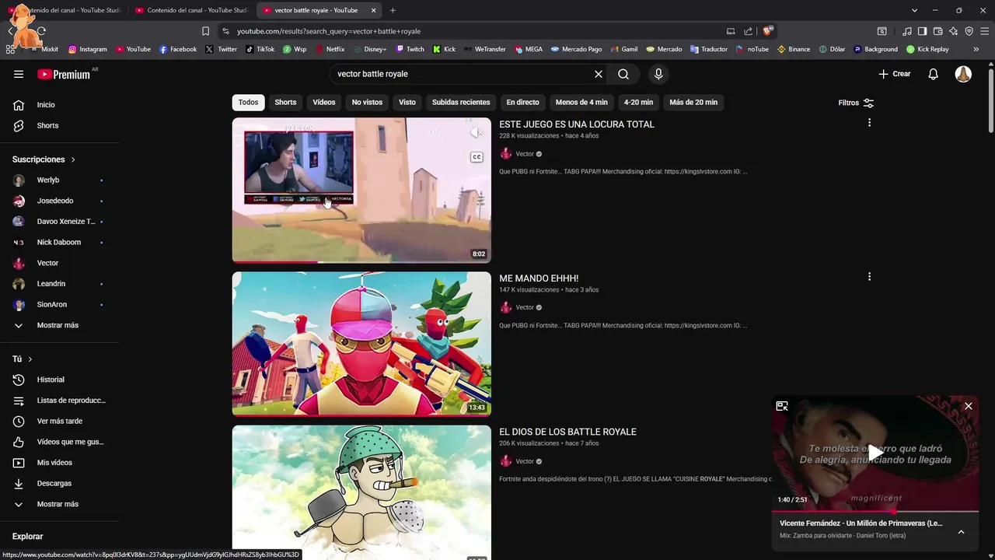The height and width of the screenshot is (560, 995).
Task: Open a new browser tab
Action: point(393,10)
